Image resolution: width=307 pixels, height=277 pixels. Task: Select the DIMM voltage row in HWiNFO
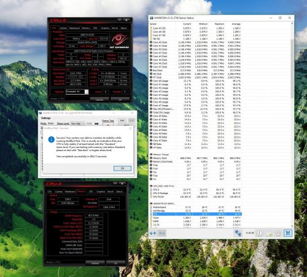(x=195, y=221)
